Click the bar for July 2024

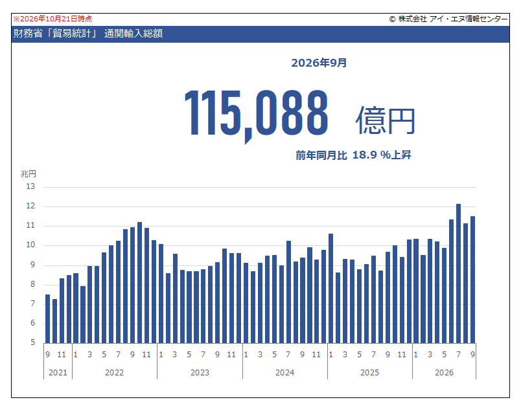tap(288, 292)
